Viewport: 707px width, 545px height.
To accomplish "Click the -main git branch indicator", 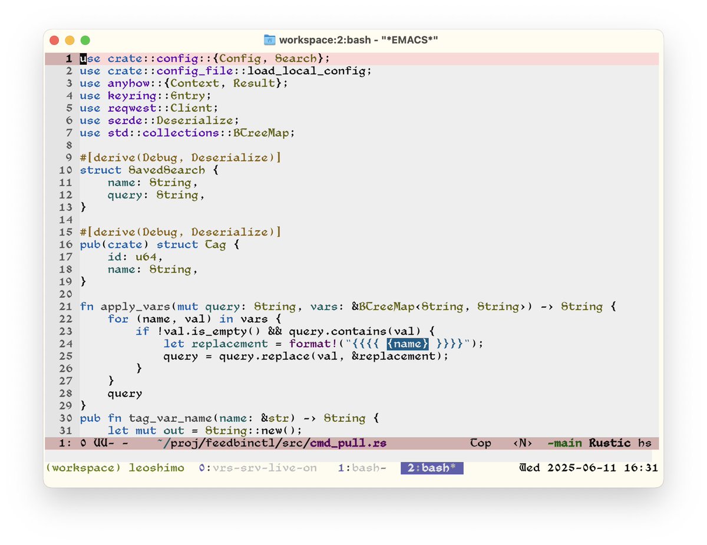I will pos(564,443).
